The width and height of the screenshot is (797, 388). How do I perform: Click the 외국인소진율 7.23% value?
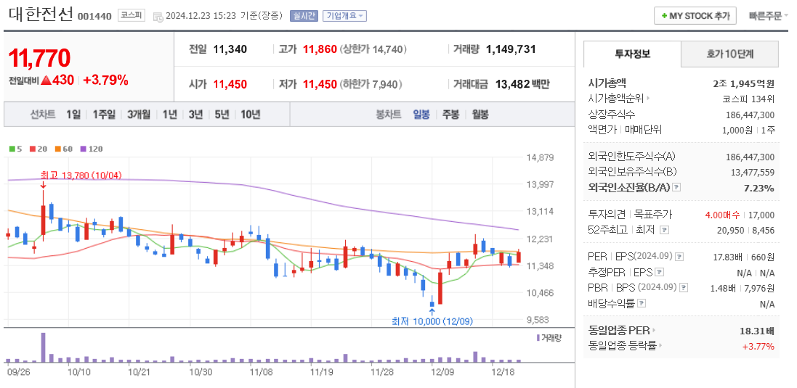(761, 189)
